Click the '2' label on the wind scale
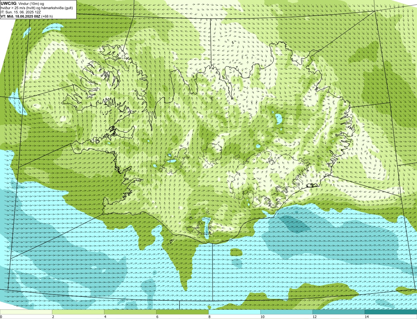 tap(53, 317)
